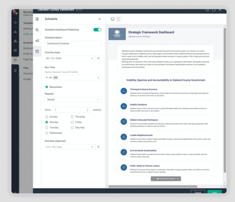The image size is (235, 202).
Task: Open the text styles icon in side strip
Action: pos(37,40)
